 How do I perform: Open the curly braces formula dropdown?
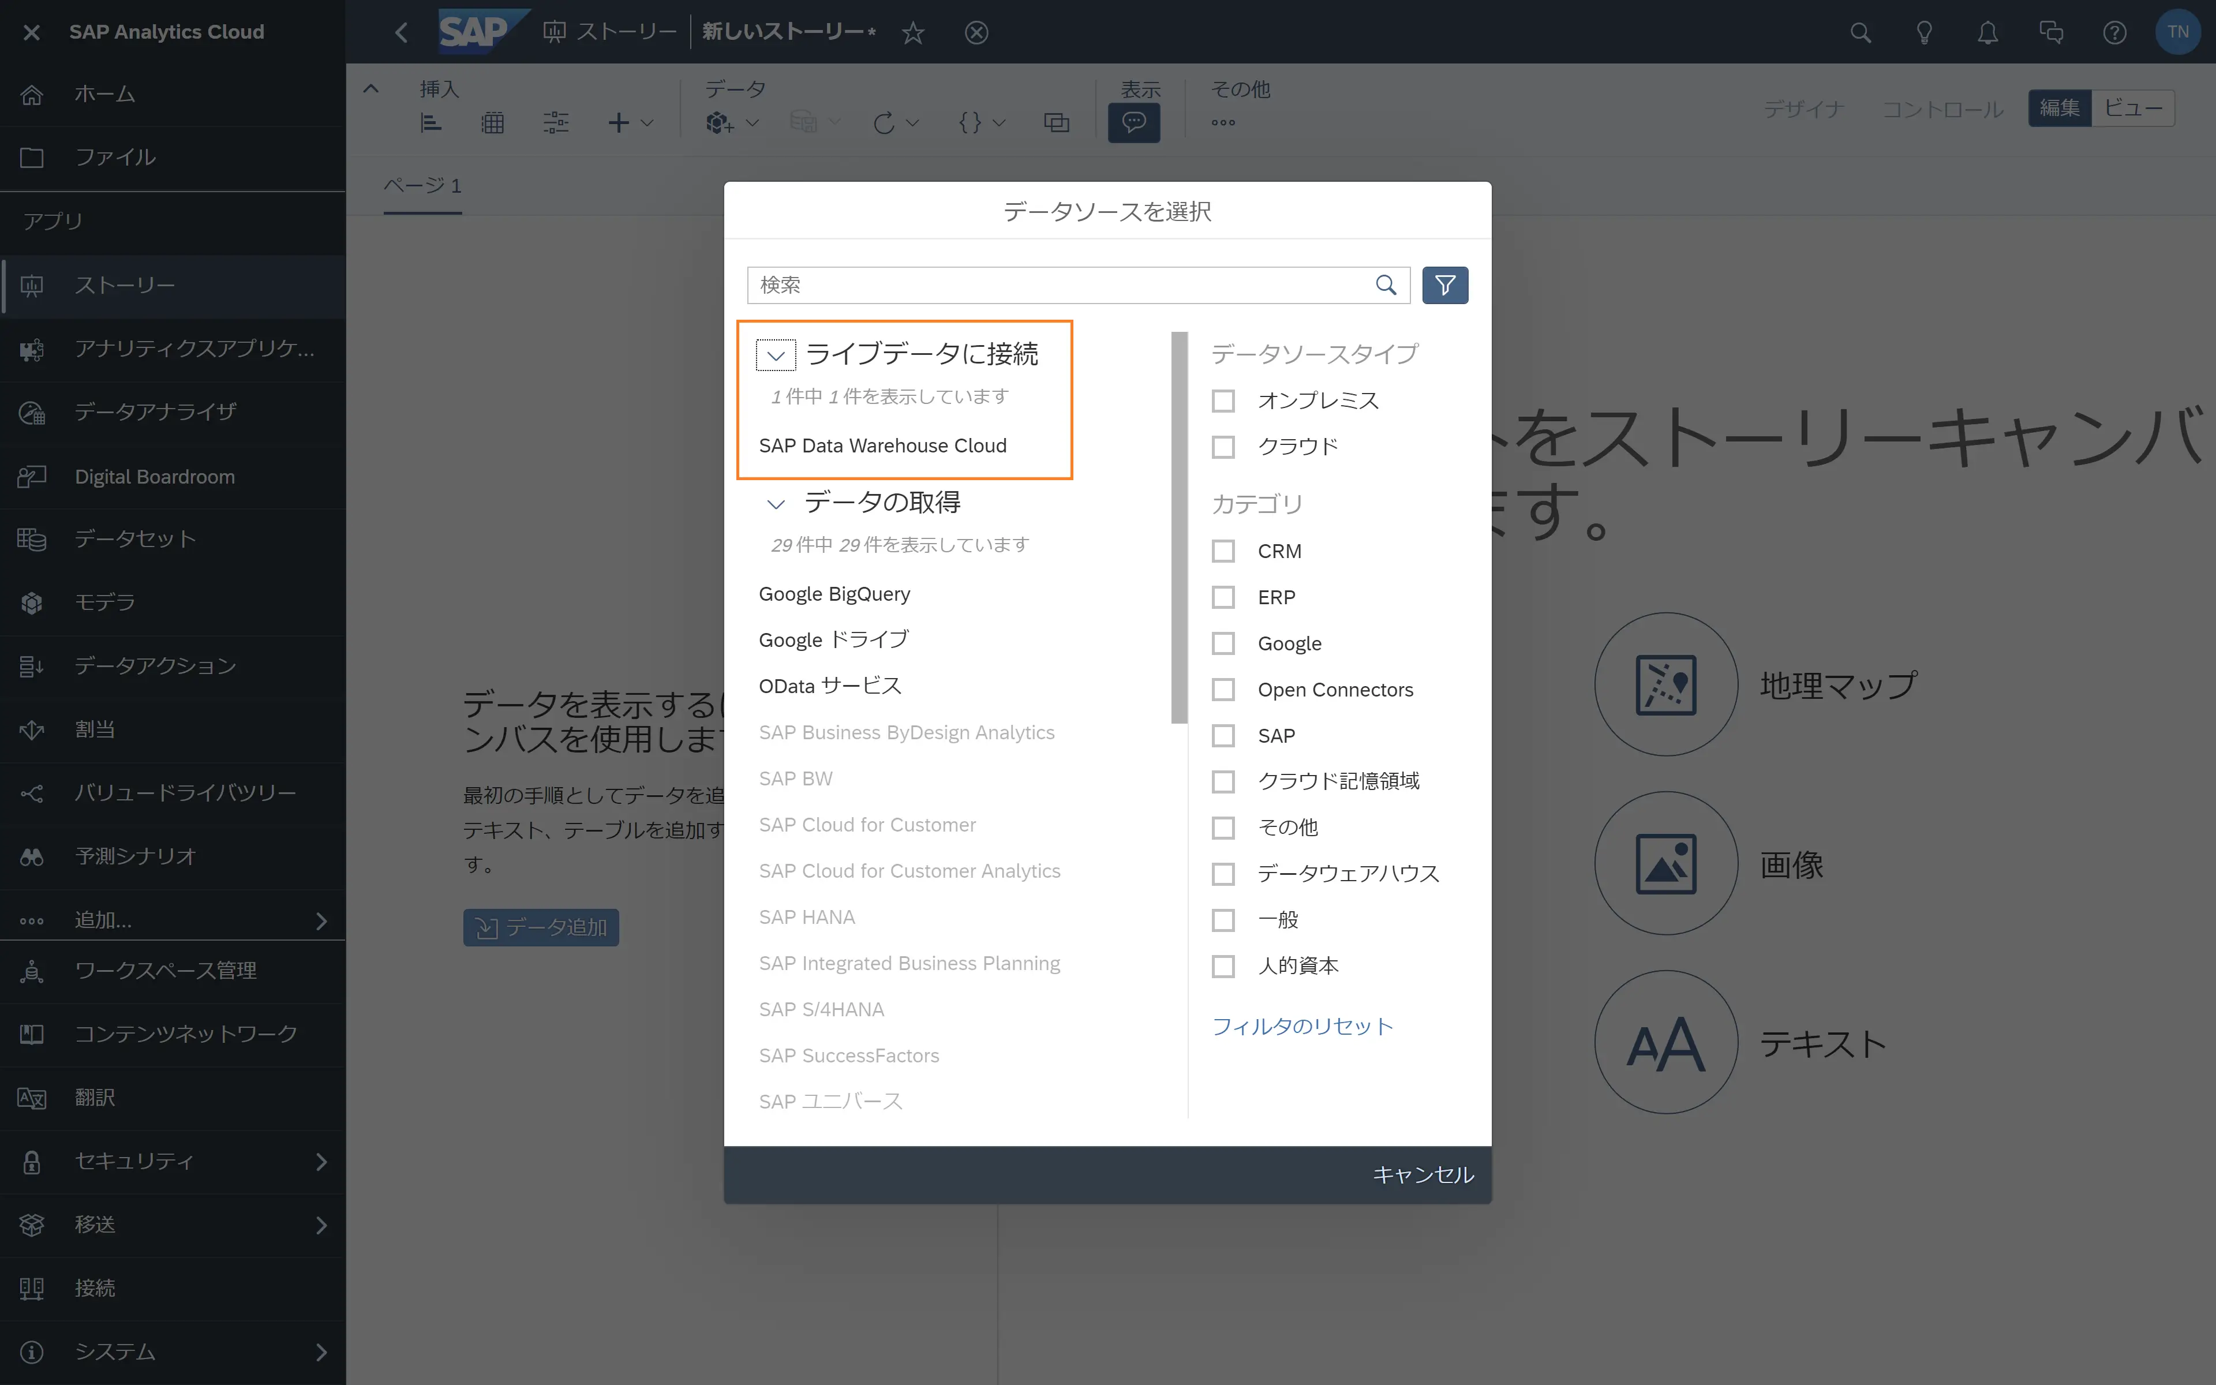pos(982,123)
